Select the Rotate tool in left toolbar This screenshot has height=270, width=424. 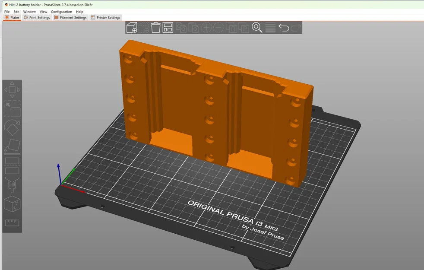tap(12, 127)
